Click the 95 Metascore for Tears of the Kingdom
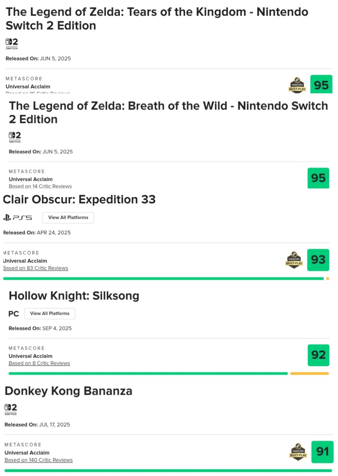This screenshot has height=476, width=338. [x=321, y=85]
